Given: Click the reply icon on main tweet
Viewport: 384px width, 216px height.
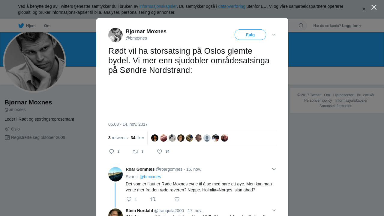Looking at the screenshot, I should point(112,151).
